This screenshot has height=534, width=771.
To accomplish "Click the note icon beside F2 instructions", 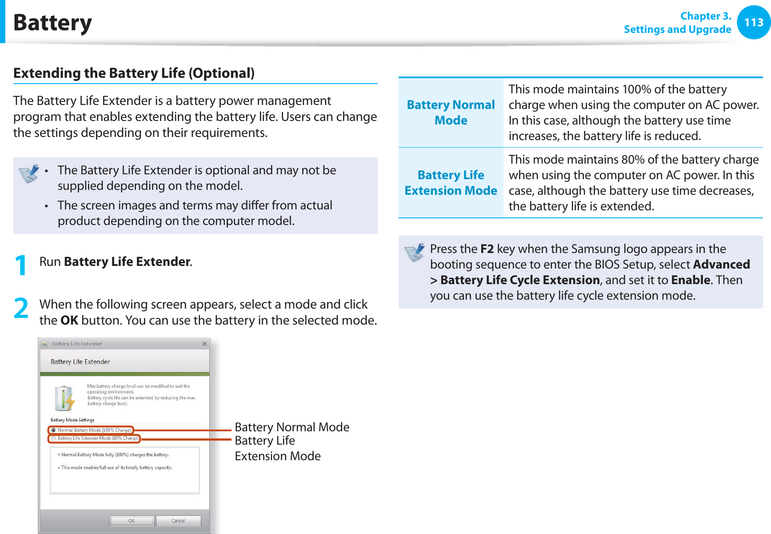I will coord(415,252).
